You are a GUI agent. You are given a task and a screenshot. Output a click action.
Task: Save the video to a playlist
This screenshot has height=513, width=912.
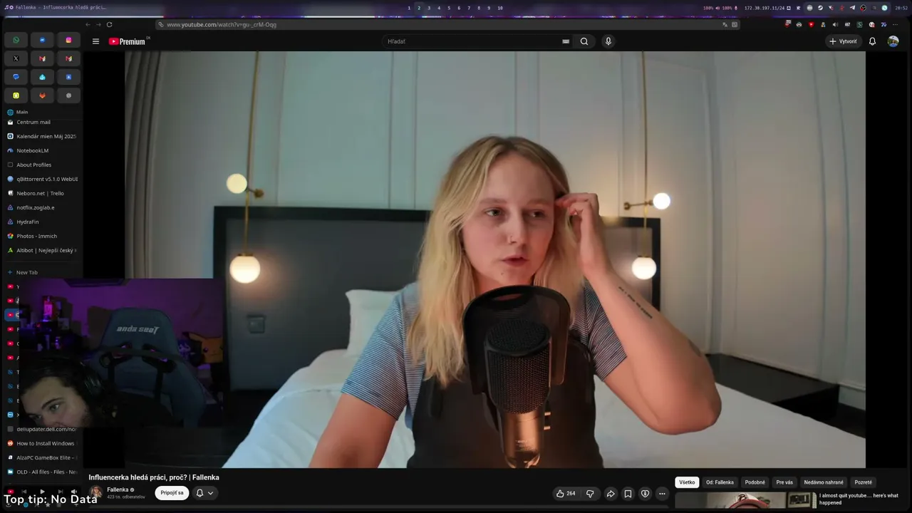click(628, 493)
